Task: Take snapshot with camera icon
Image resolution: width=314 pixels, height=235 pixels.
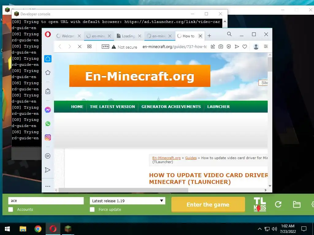Action: click(221, 47)
